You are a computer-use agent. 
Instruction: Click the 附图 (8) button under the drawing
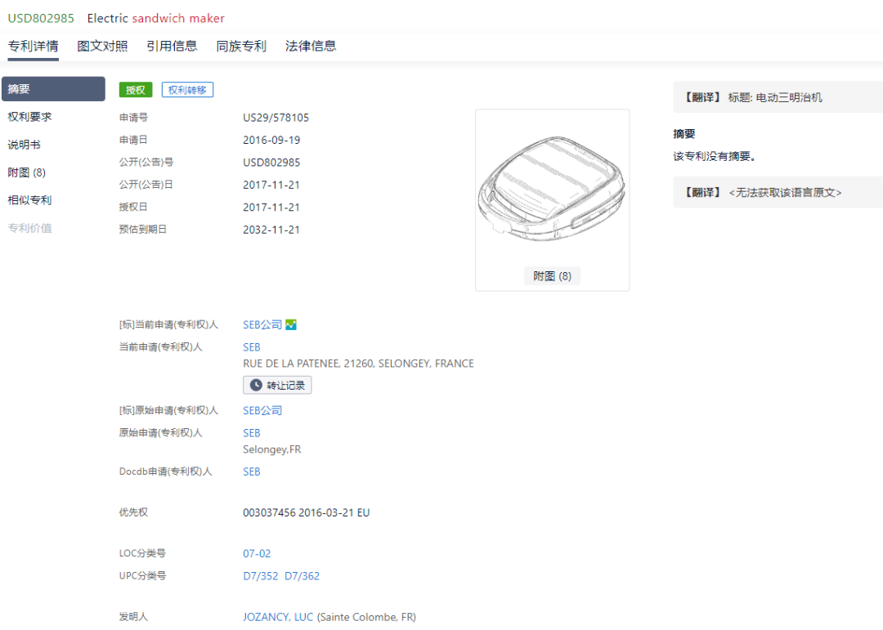[x=552, y=276]
